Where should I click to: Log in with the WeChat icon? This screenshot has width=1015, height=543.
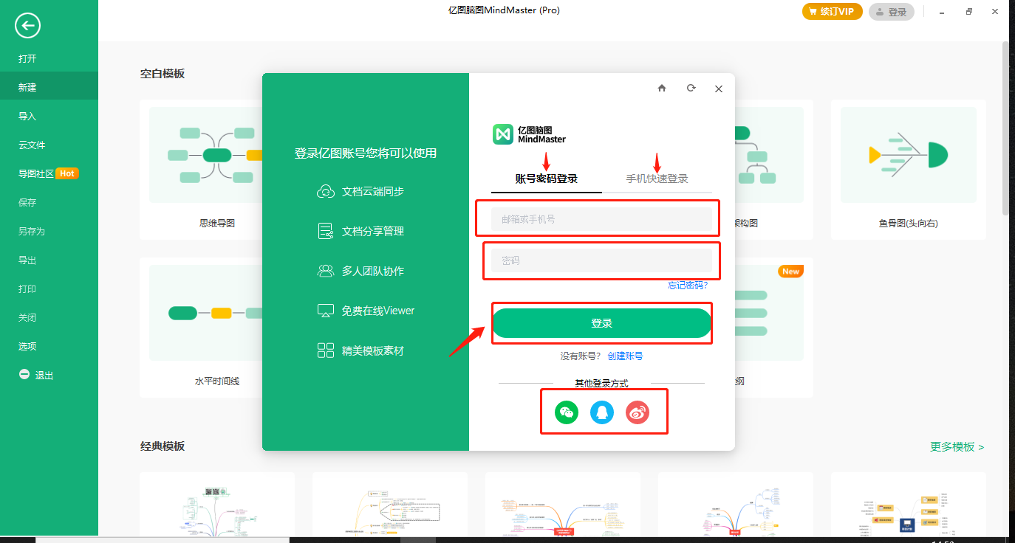click(x=567, y=412)
